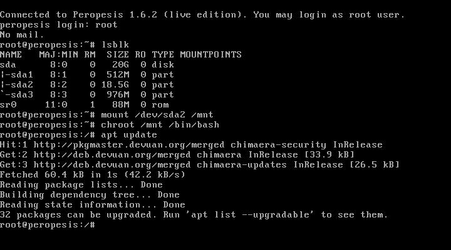Click the Fetched 60.4 kB line
This screenshot has height=250, width=451.
[93, 175]
